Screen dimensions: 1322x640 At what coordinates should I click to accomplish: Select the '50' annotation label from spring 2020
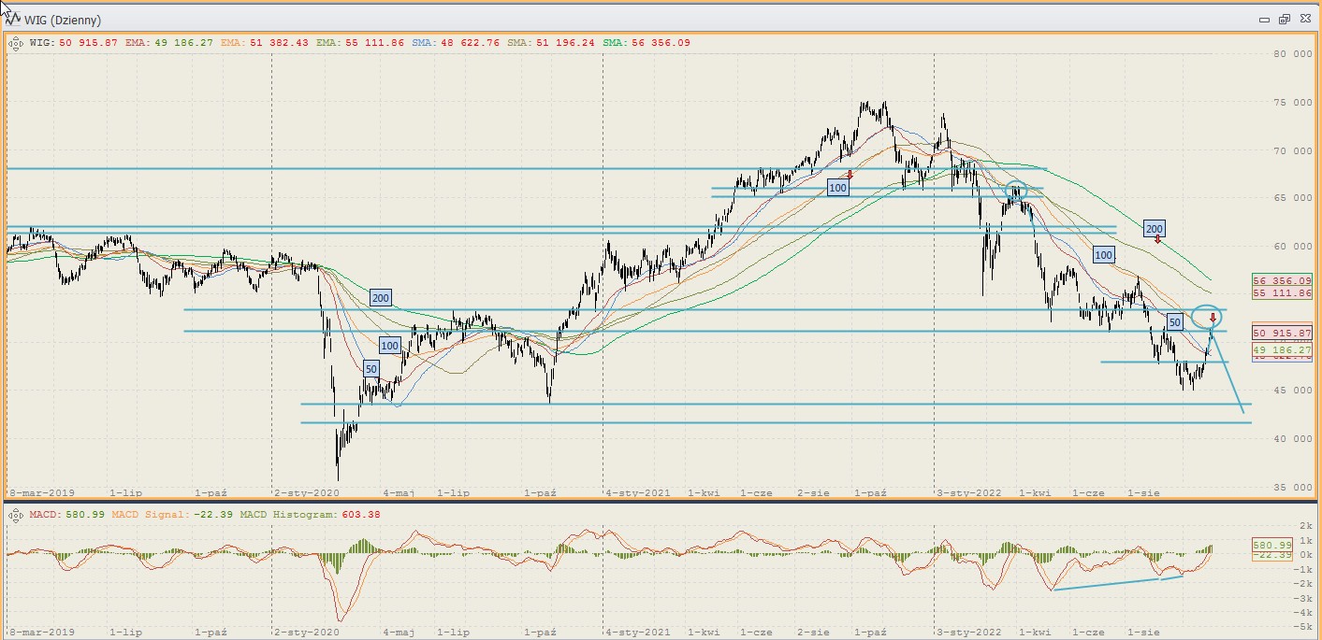pos(371,369)
